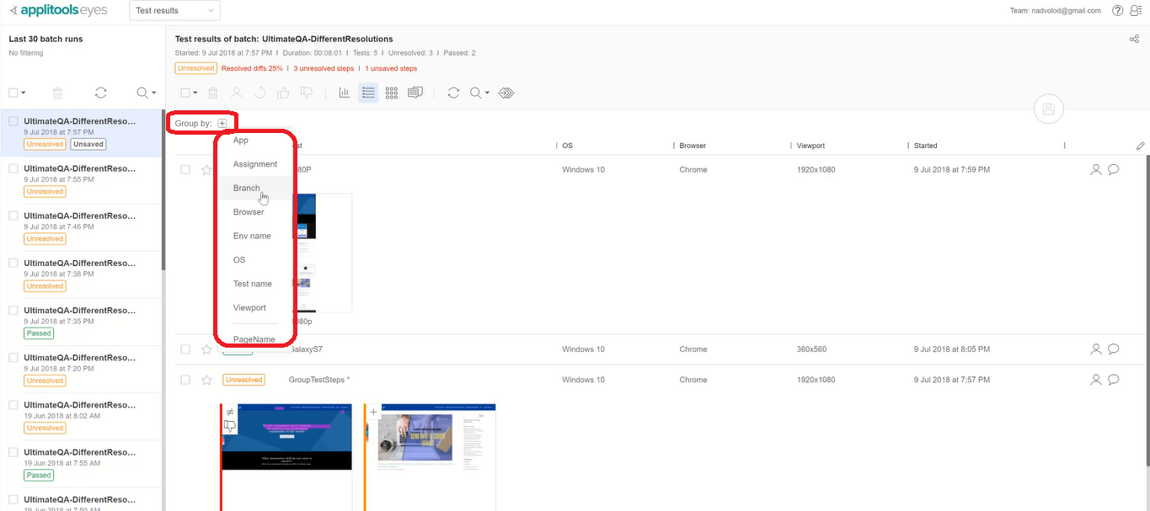Choose Assignment in Group by menu
The width and height of the screenshot is (1150, 511).
256,164
